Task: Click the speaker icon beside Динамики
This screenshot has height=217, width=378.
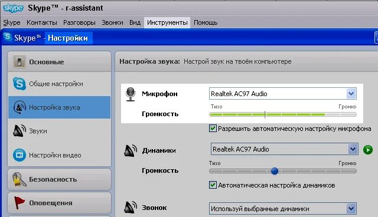Action: (x=131, y=150)
